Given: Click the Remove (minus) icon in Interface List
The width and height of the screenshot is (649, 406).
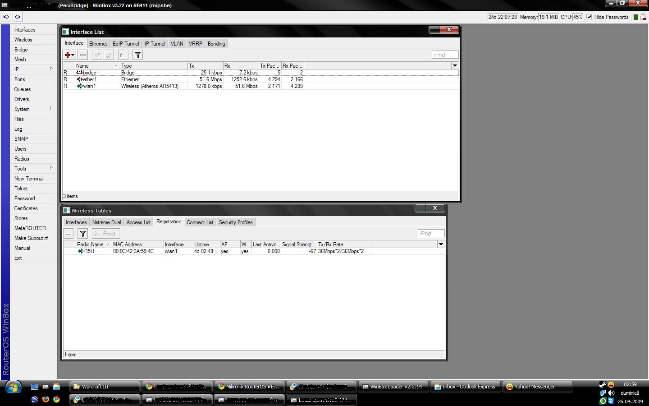Looking at the screenshot, I should pyautogui.click(x=82, y=55).
